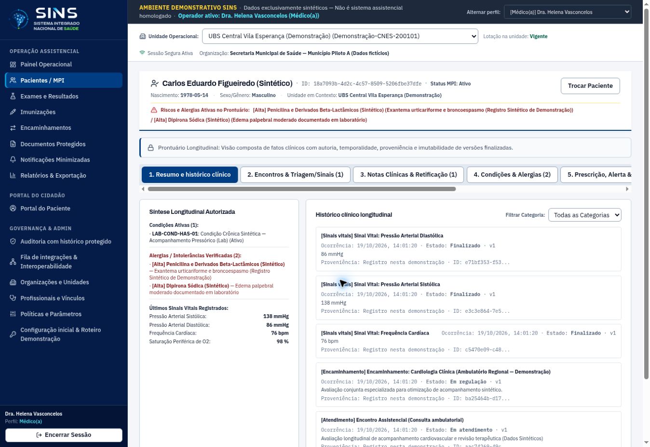Click the key icon for Configuração inicial

click(x=13, y=335)
